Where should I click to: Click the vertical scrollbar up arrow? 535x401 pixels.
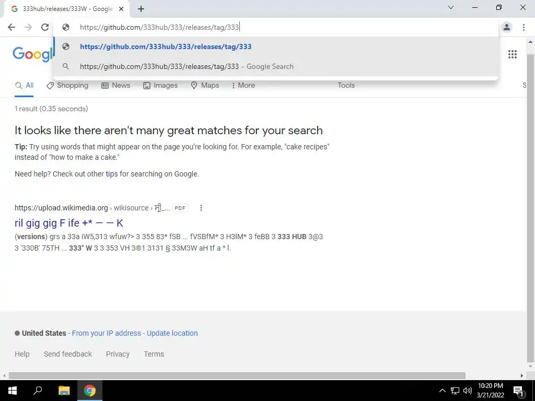pos(531,42)
